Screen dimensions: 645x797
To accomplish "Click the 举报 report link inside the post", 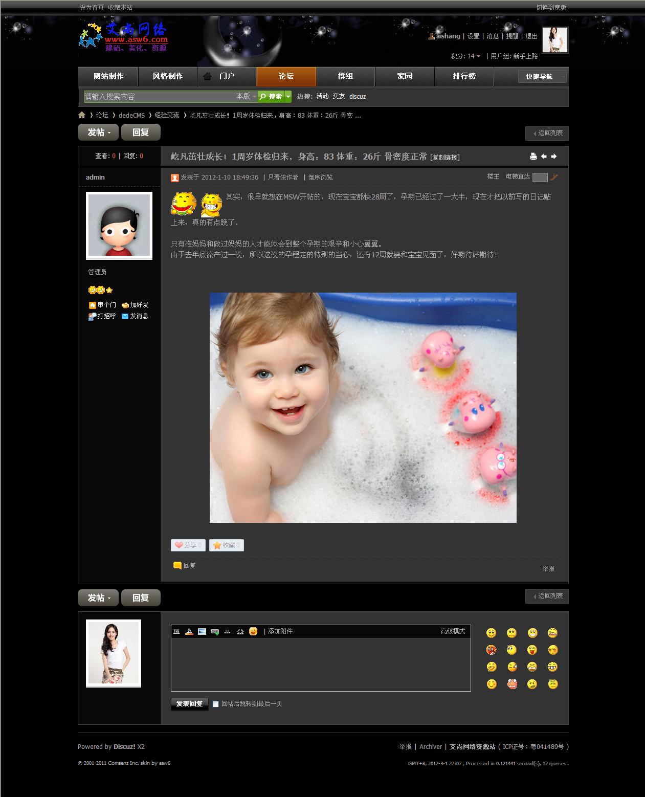I will tap(548, 568).
